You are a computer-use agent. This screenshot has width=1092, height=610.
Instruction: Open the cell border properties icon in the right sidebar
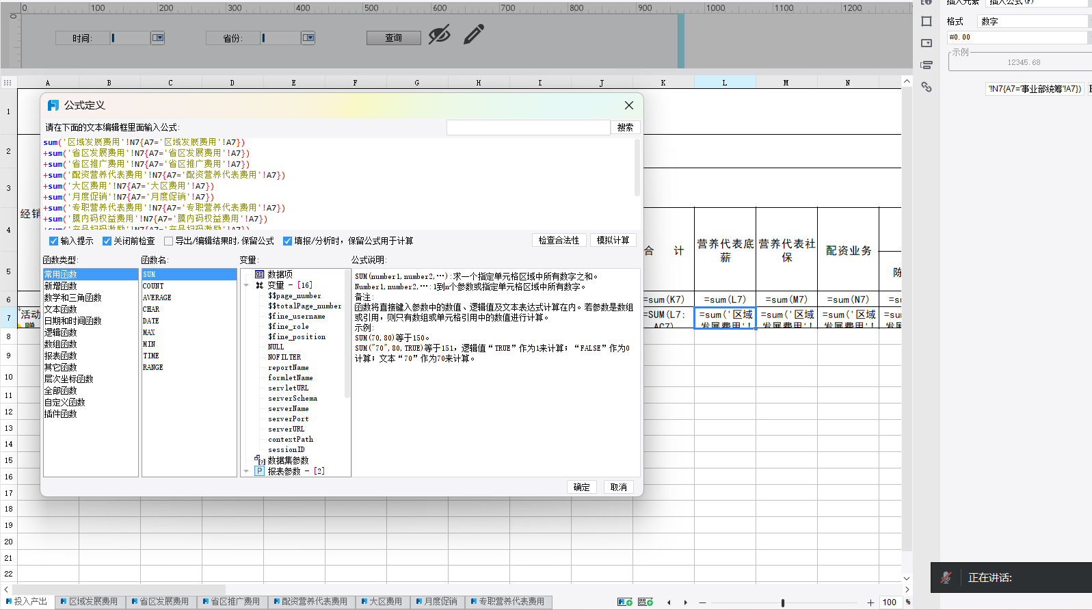point(927,21)
